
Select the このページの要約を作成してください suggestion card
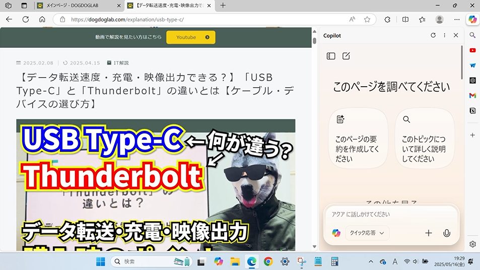click(x=358, y=139)
